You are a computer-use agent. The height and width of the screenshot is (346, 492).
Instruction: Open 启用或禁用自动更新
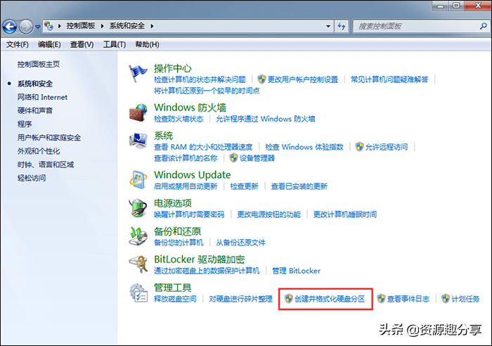(186, 186)
